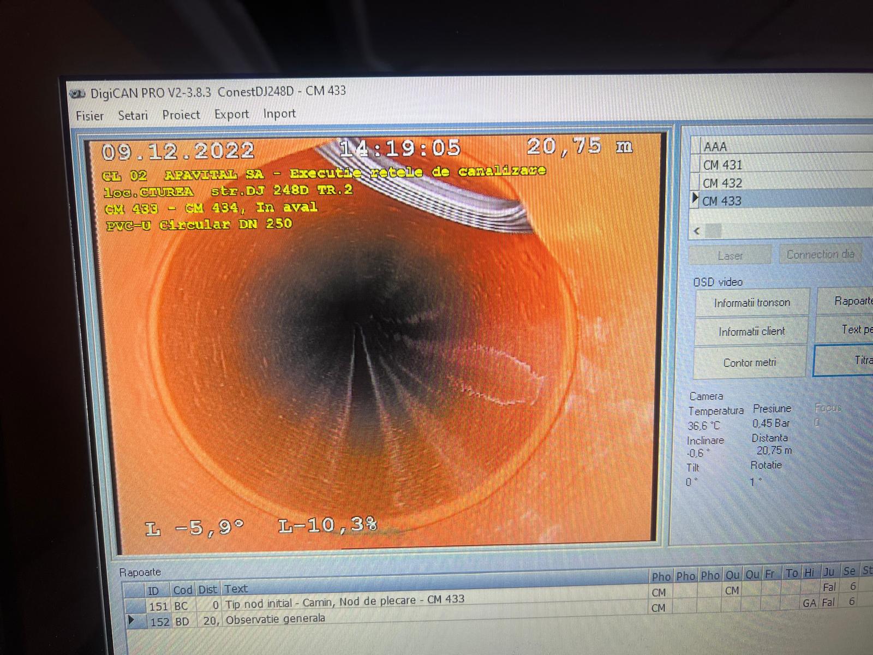
Task: Click the Informatii client button
Action: point(751,331)
